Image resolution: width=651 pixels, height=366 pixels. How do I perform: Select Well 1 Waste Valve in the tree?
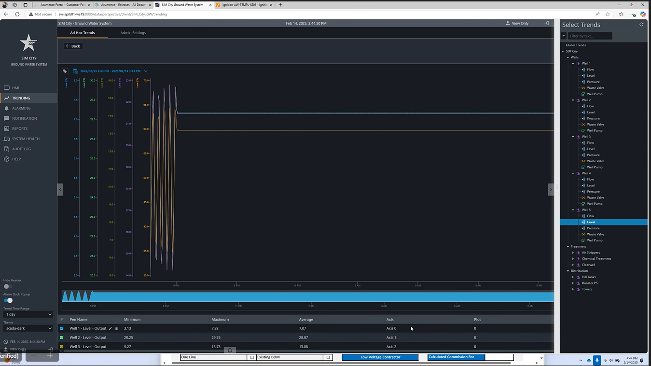click(595, 88)
